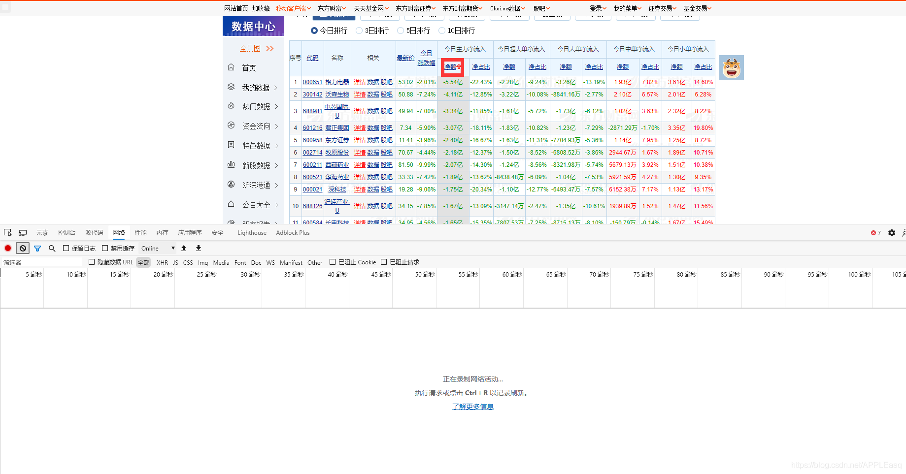
Task: Click the 数据中心 logo banner
Action: point(253,26)
